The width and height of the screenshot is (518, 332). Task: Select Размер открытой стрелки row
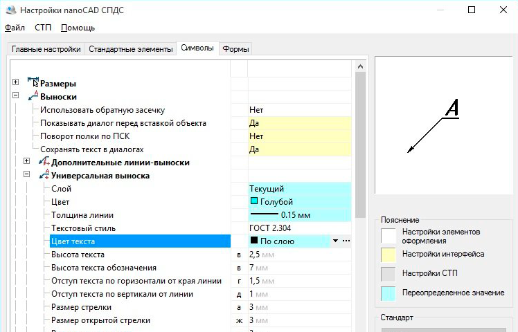[x=100, y=320]
